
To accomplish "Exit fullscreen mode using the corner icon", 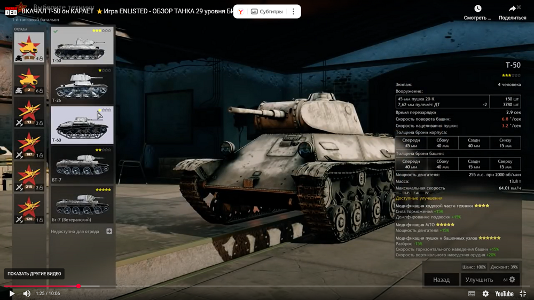I will 523,294.
